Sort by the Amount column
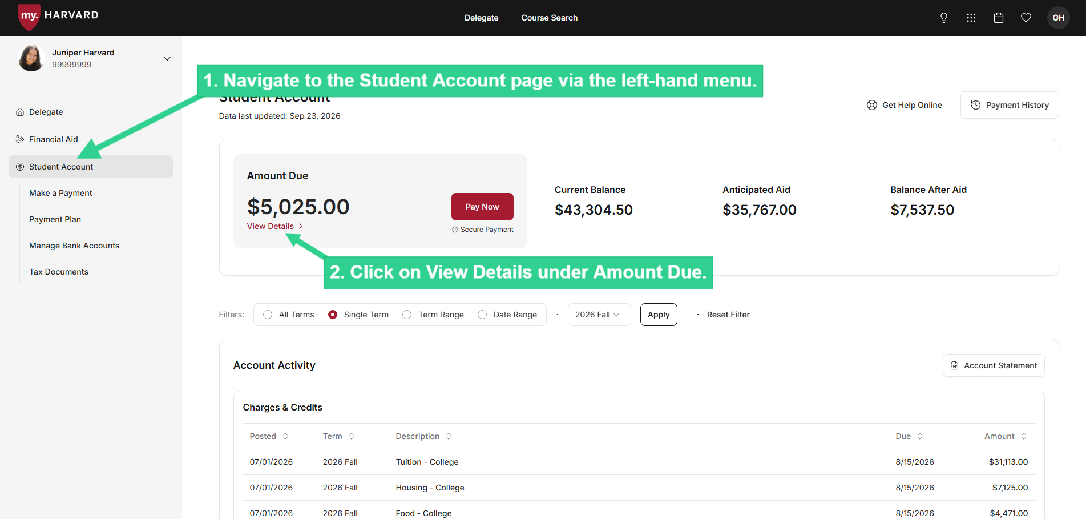1086x519 pixels. pos(1006,436)
